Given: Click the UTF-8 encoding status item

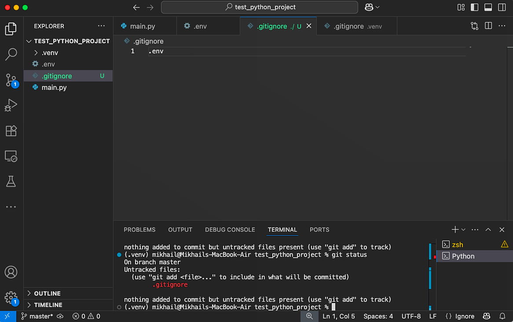Looking at the screenshot, I should click(x=411, y=316).
